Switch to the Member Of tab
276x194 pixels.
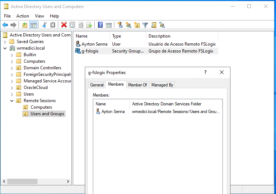[138, 85]
